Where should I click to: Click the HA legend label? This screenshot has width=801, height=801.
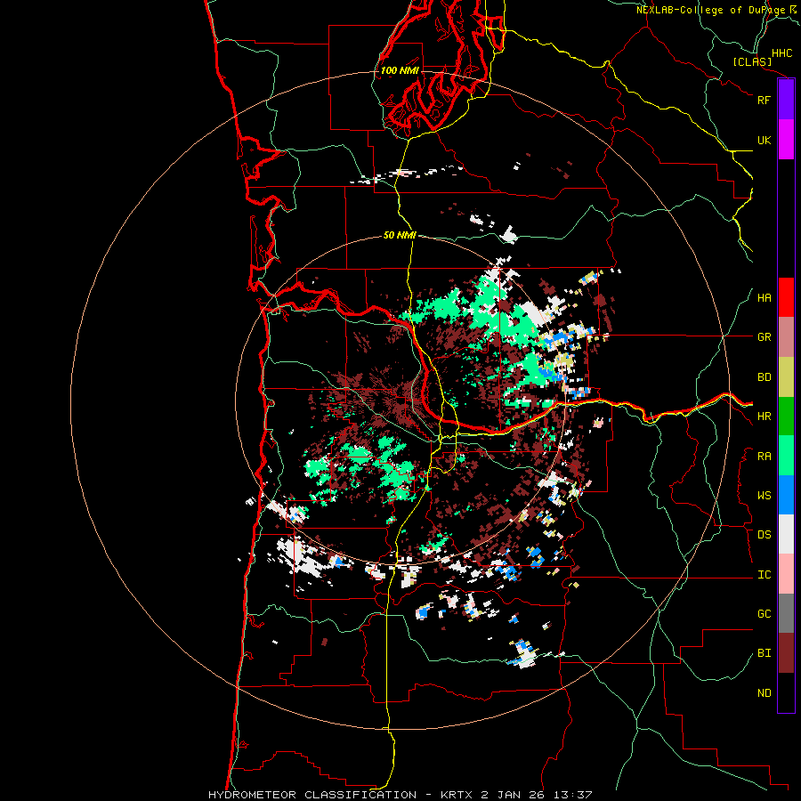tap(764, 298)
